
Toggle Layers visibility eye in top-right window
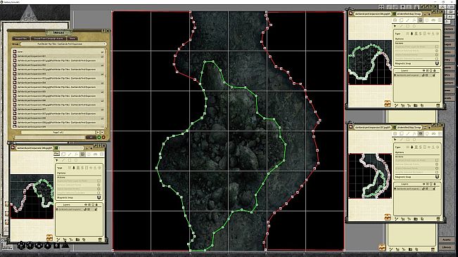coord(424,70)
